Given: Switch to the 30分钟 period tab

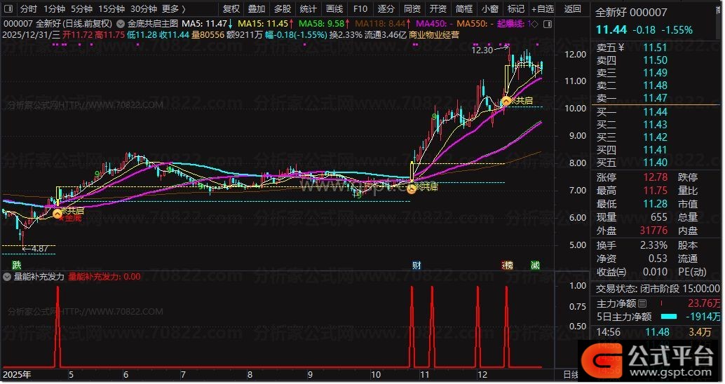Looking at the screenshot, I should point(144,9).
